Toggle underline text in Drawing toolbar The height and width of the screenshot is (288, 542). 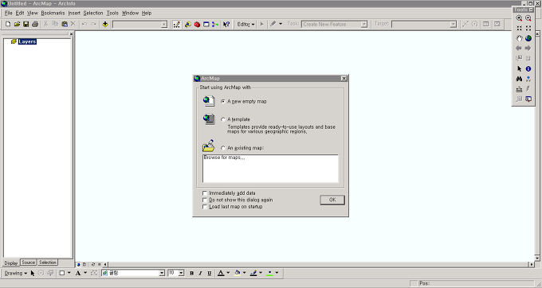pos(209,273)
